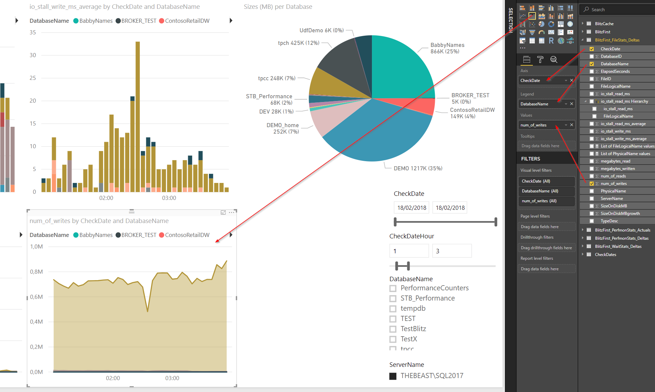Check the DatabaseID field

click(592, 56)
